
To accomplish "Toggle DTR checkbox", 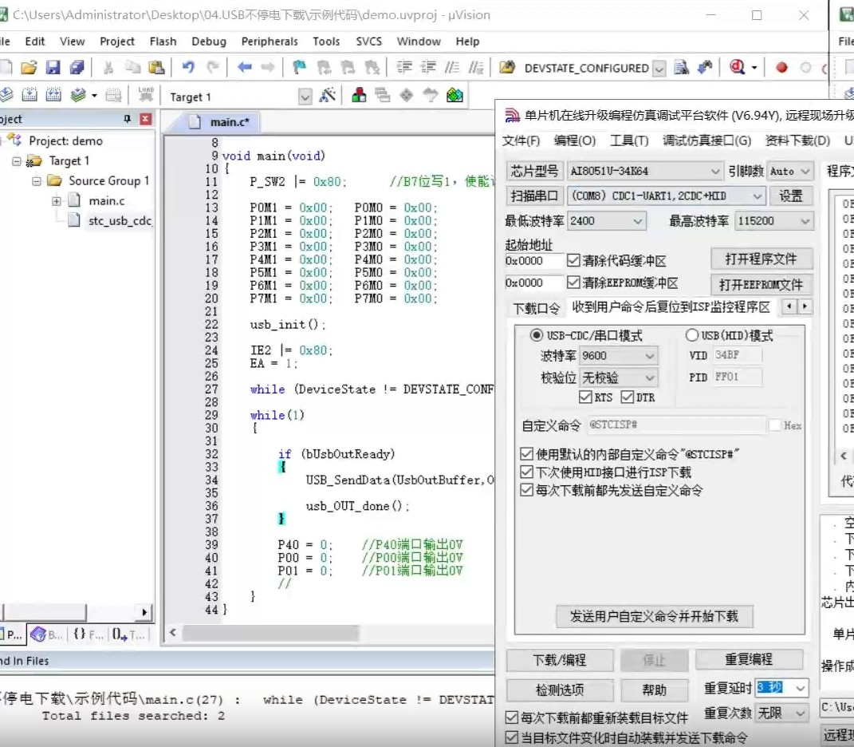I will (x=628, y=397).
